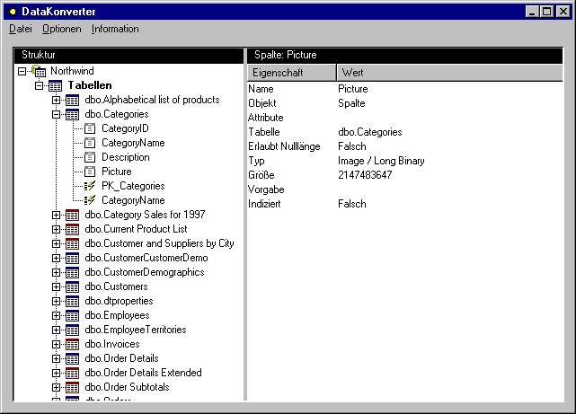Expand dbo.Alphabetical list of products node
The height and width of the screenshot is (414, 576).
coord(56,100)
